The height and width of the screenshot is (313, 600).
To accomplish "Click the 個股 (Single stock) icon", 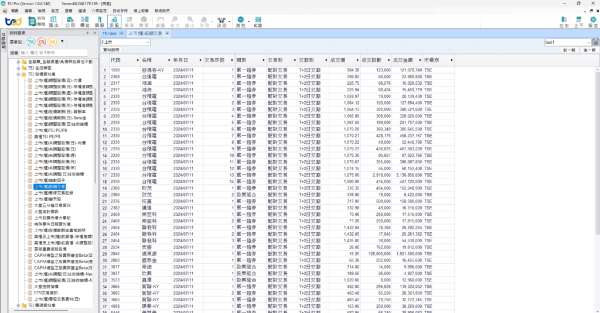I will tap(99, 22).
